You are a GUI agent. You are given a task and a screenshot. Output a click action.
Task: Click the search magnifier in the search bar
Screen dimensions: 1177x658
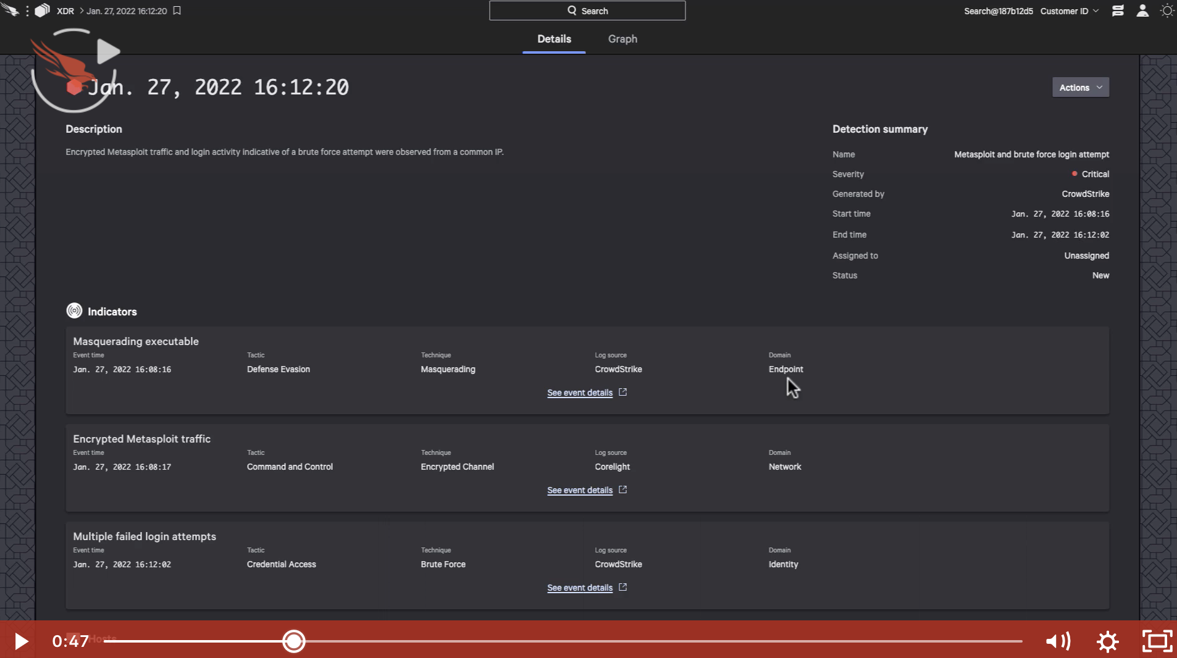(571, 10)
